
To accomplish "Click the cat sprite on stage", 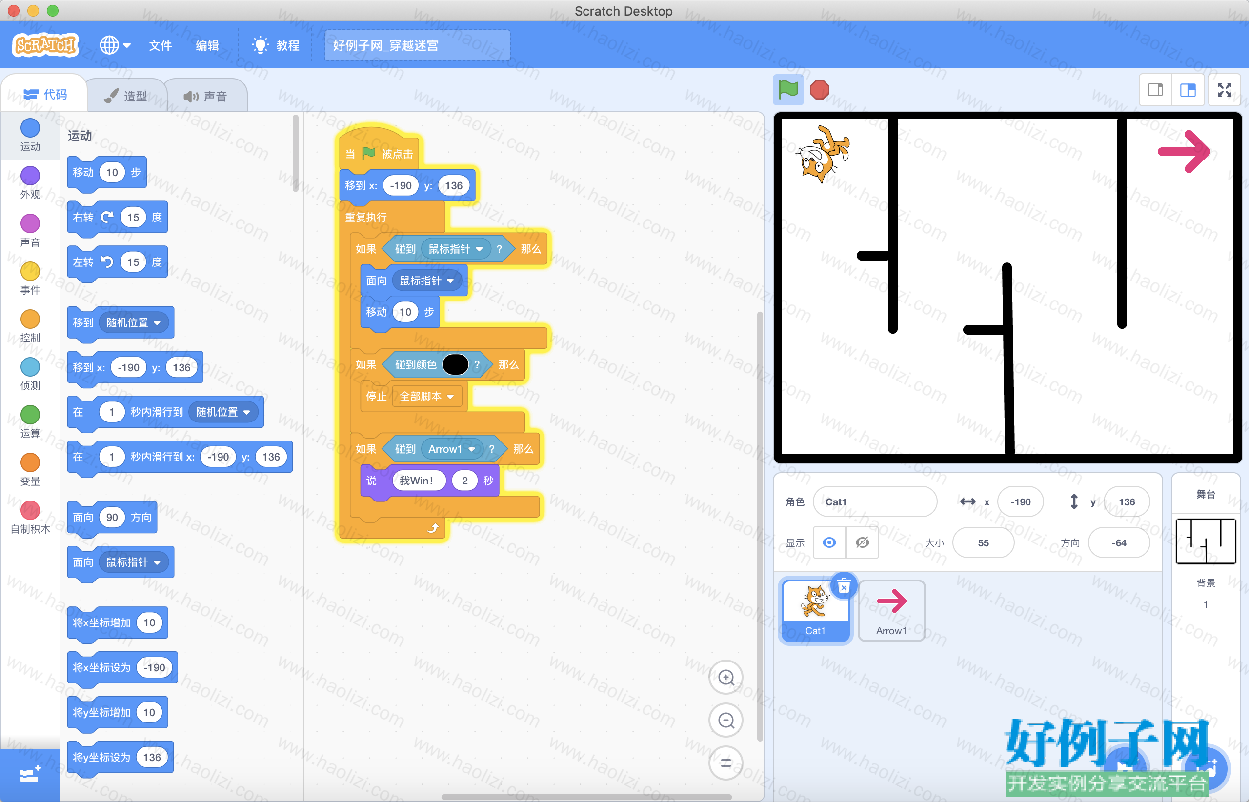I will point(823,154).
